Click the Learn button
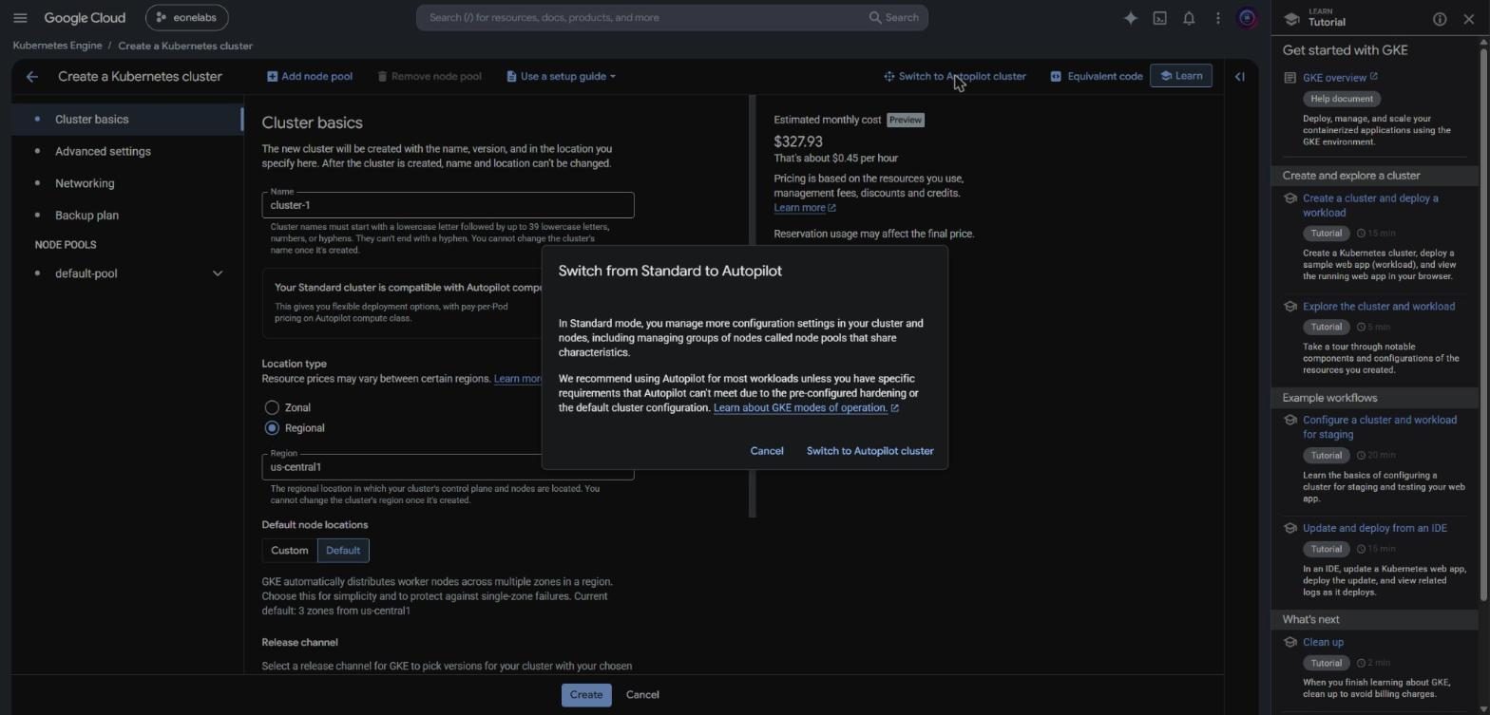1490x715 pixels. point(1181,76)
